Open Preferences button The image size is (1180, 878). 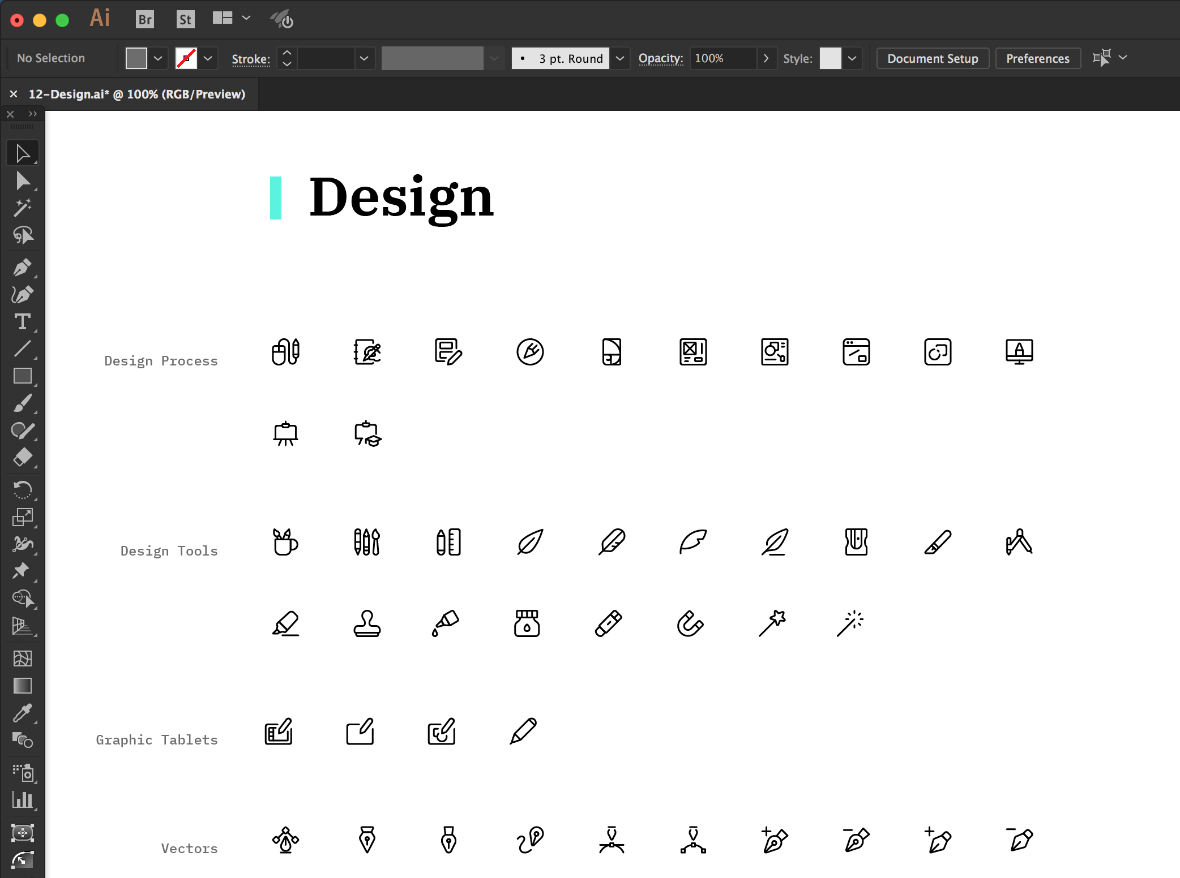pos(1037,58)
